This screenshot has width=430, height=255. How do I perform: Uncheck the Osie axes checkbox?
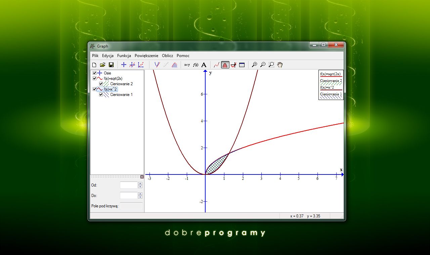coord(94,73)
